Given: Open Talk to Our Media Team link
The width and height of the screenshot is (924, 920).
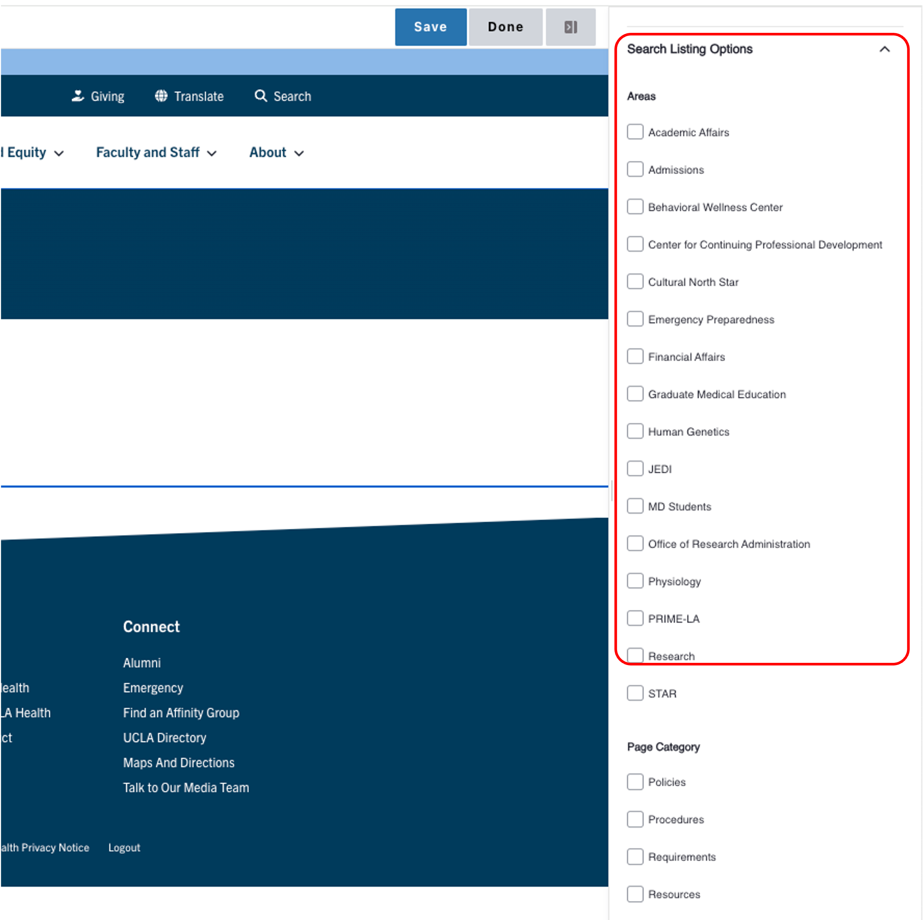Looking at the screenshot, I should click(x=186, y=787).
